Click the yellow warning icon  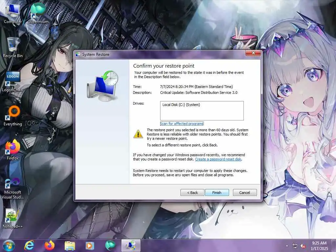point(138,134)
